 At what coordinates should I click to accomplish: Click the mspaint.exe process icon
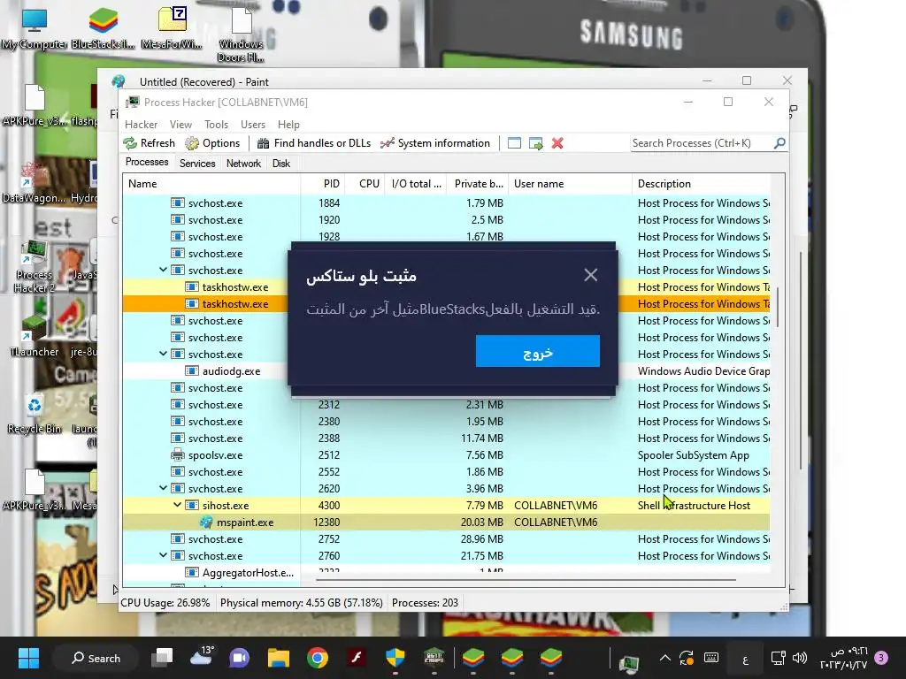206,522
